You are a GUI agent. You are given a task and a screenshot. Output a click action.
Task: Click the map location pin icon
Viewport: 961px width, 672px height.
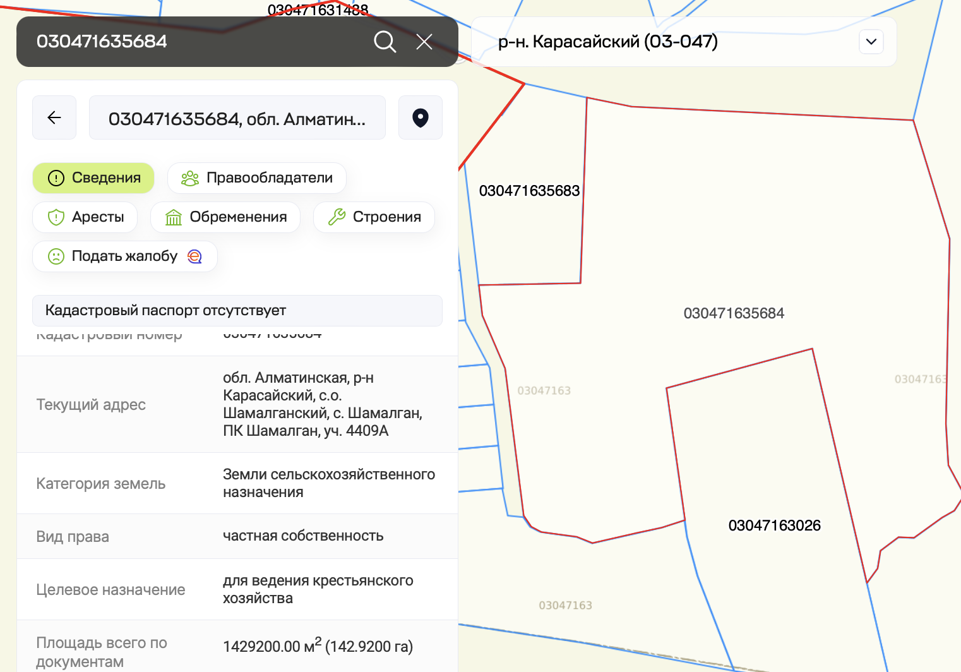click(x=421, y=117)
